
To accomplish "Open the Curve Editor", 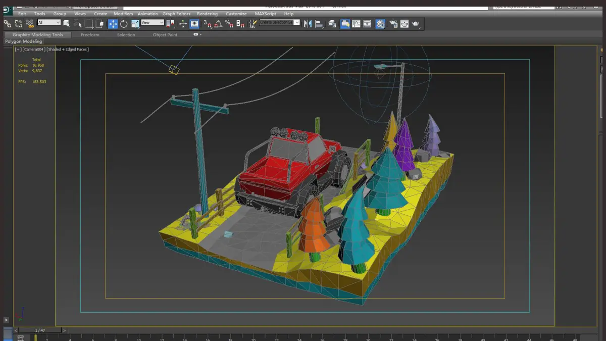I will (x=356, y=24).
